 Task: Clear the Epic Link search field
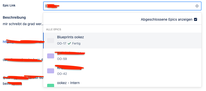point(197,6)
